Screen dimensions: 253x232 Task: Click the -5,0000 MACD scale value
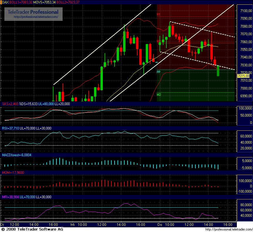[x=247, y=168]
